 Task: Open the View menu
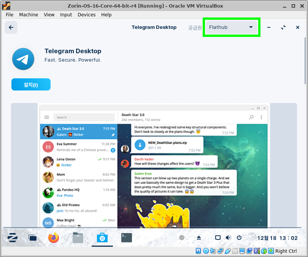point(49,15)
